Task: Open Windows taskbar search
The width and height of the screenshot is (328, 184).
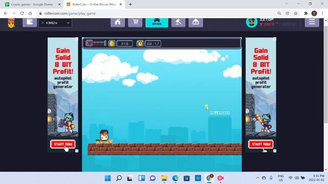Action: 119,178
